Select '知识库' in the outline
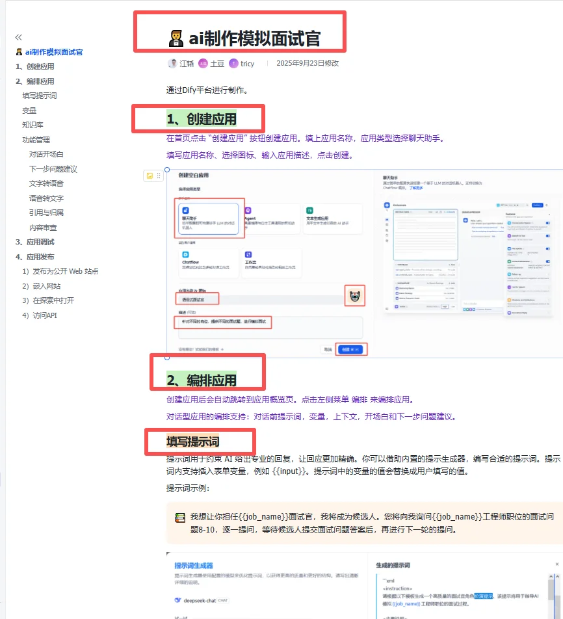This screenshot has width=563, height=619. coord(33,125)
